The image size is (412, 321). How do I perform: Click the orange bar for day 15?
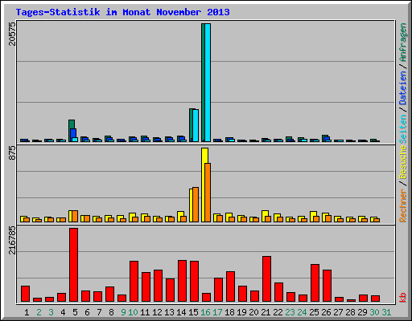pyautogui.click(x=196, y=205)
